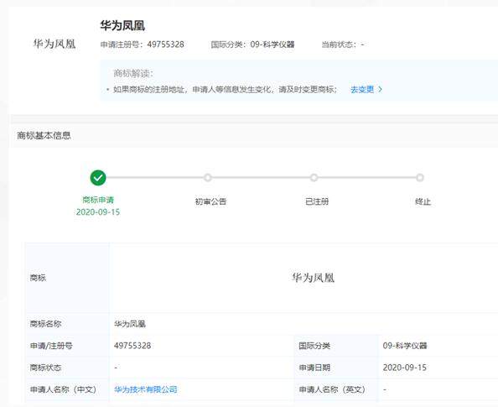498x407 pixels.
Task: Click the large 华为凤凰 trademark image in table
Action: (x=314, y=278)
